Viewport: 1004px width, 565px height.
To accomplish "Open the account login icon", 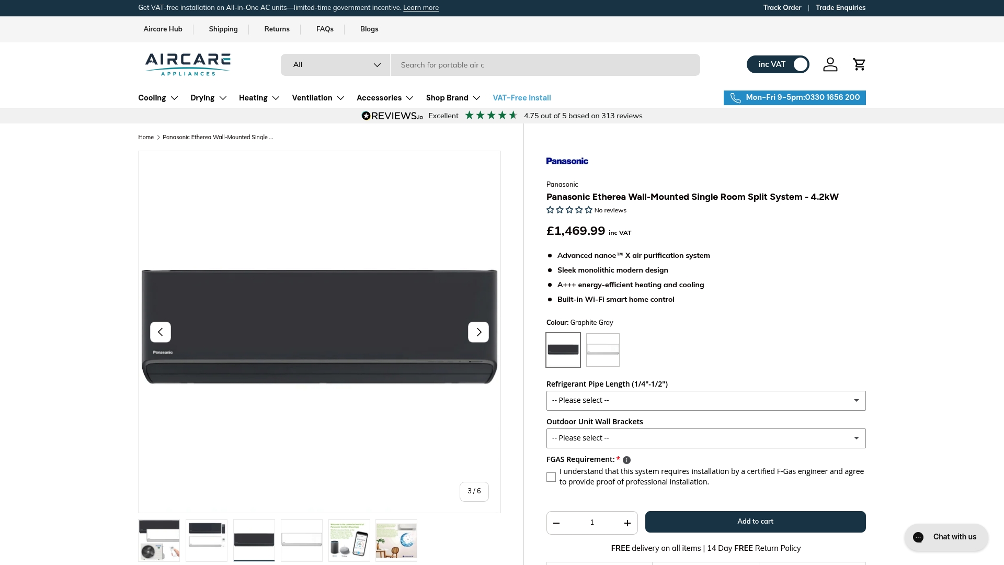I will pos(830,64).
